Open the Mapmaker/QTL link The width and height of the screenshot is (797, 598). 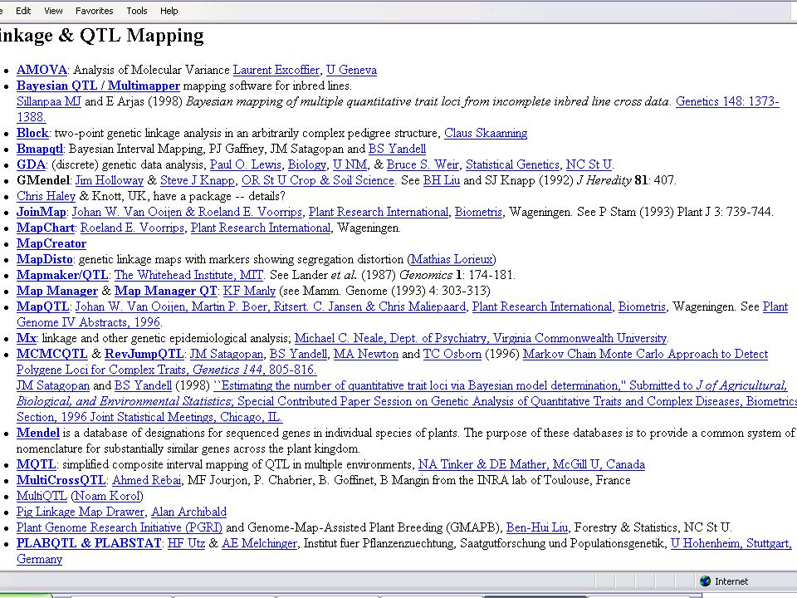[62, 275]
